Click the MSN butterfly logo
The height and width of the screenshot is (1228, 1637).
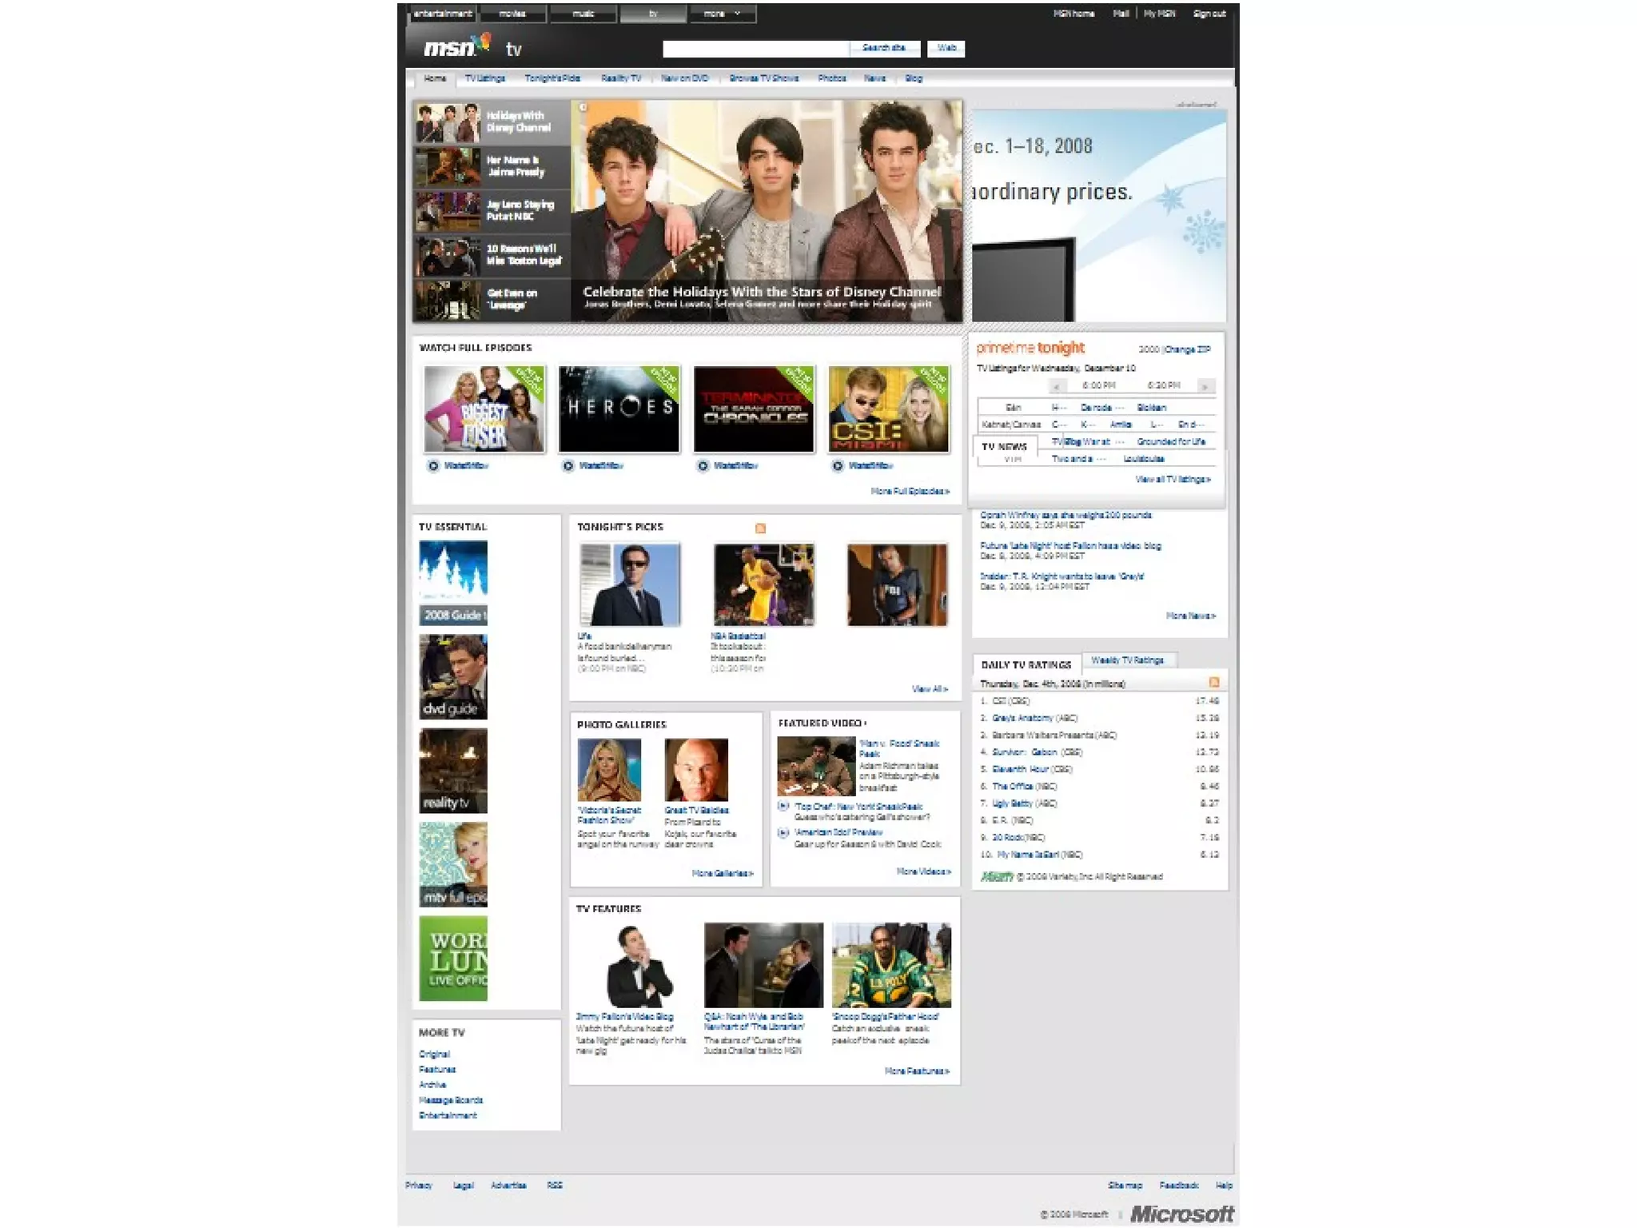(x=482, y=42)
